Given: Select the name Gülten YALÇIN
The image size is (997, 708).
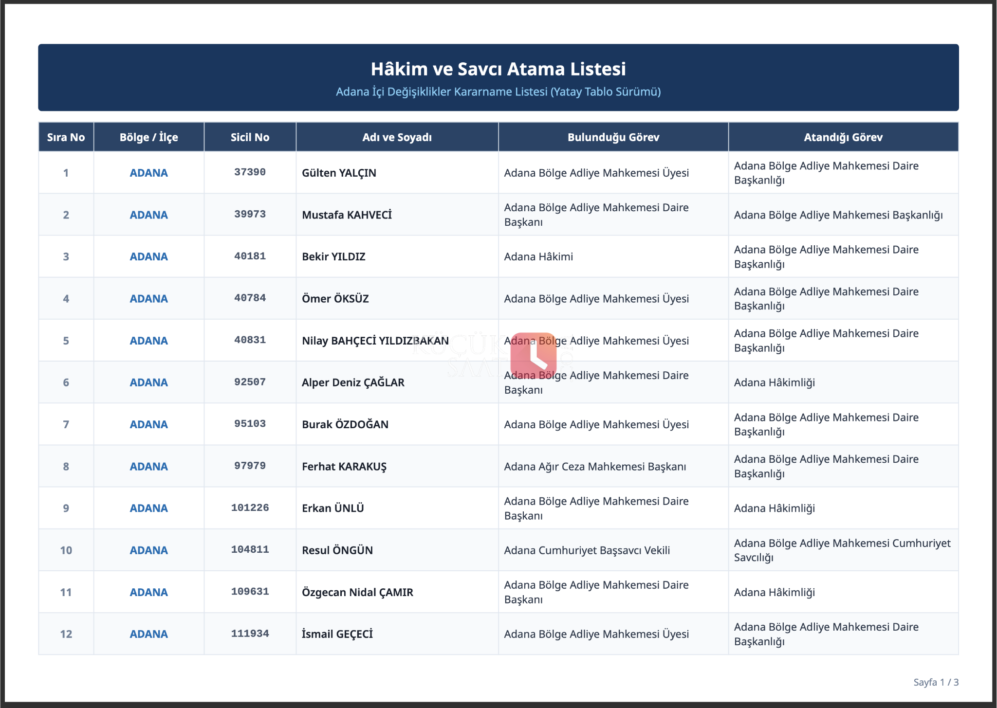Looking at the screenshot, I should point(339,173).
